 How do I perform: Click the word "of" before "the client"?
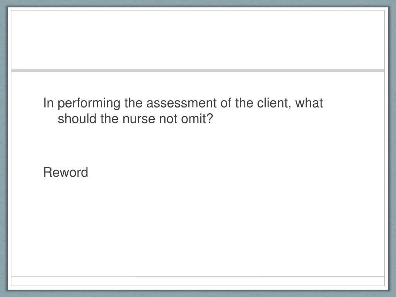coord(226,103)
